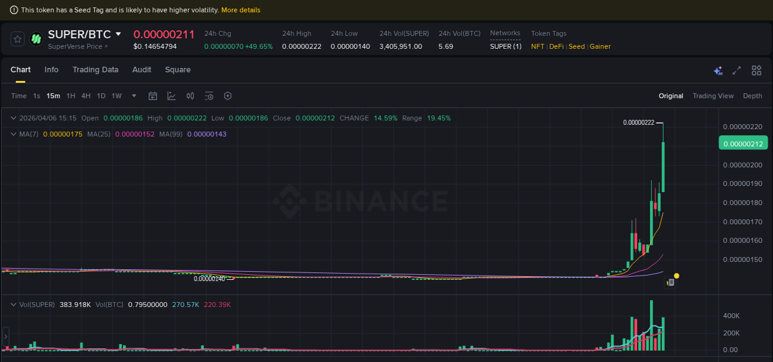
Task: Open extra timeframe interval dropdown
Action: point(134,96)
